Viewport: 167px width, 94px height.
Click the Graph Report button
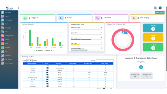159,13
